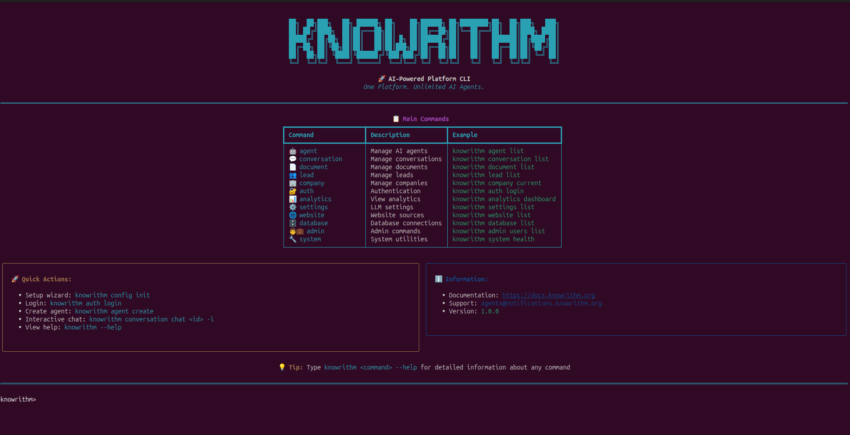The image size is (850, 435).
Task: Click the settings gear icon
Action: (x=293, y=207)
